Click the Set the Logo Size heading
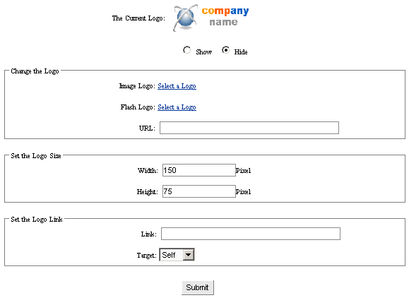 pos(36,156)
